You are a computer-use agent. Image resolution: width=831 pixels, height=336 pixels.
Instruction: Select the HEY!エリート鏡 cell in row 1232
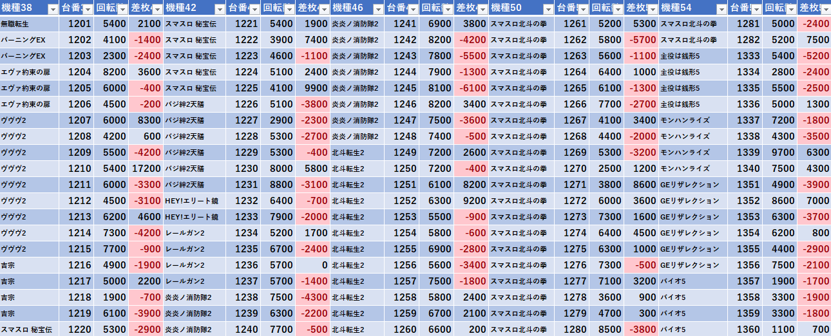(x=195, y=201)
